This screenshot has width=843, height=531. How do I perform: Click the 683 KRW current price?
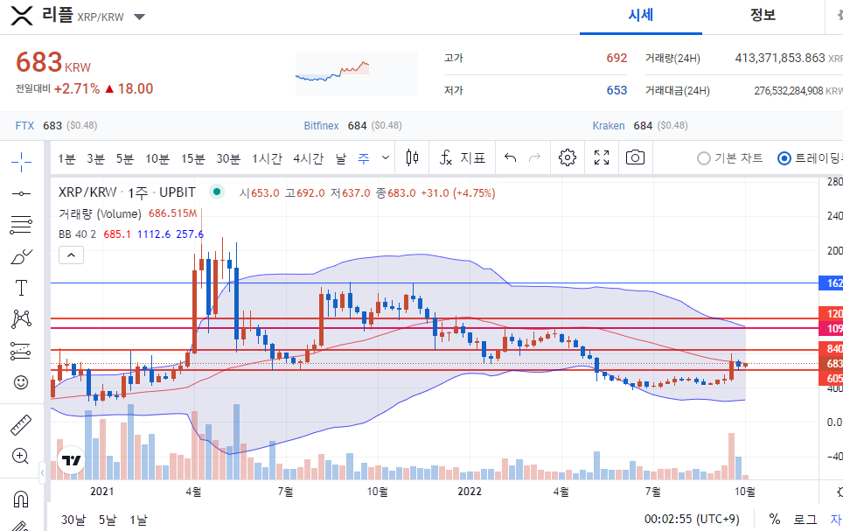[53, 62]
